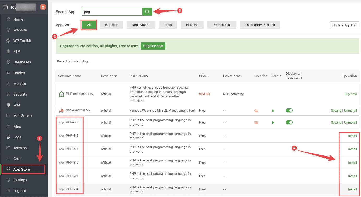Image resolution: width=361 pixels, height=197 pixels.
Task: Select the All app sort tab
Action: [x=89, y=25]
